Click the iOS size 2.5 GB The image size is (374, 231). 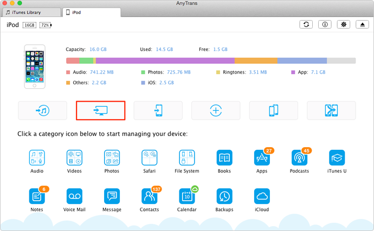pos(166,83)
